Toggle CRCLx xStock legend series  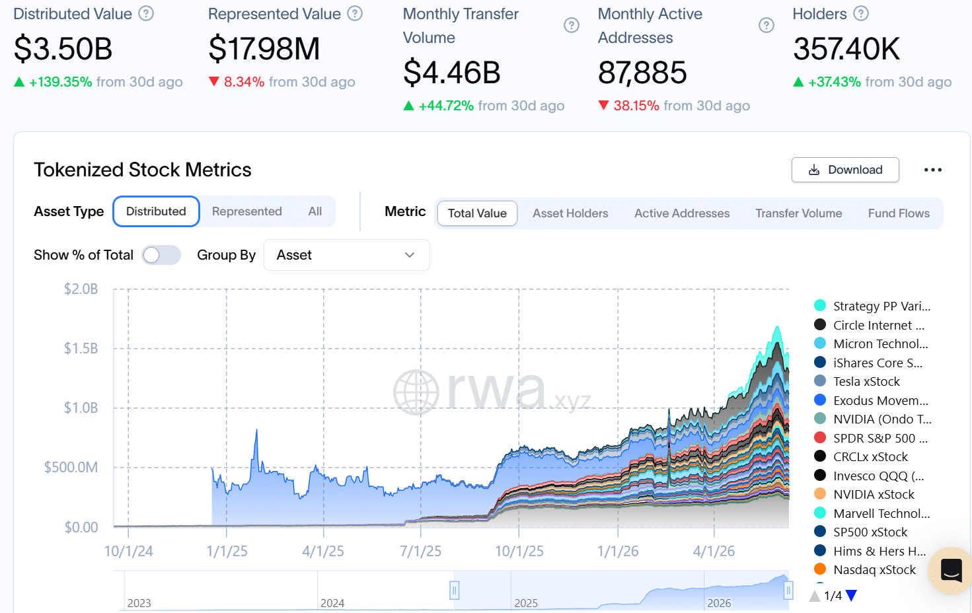click(861, 456)
